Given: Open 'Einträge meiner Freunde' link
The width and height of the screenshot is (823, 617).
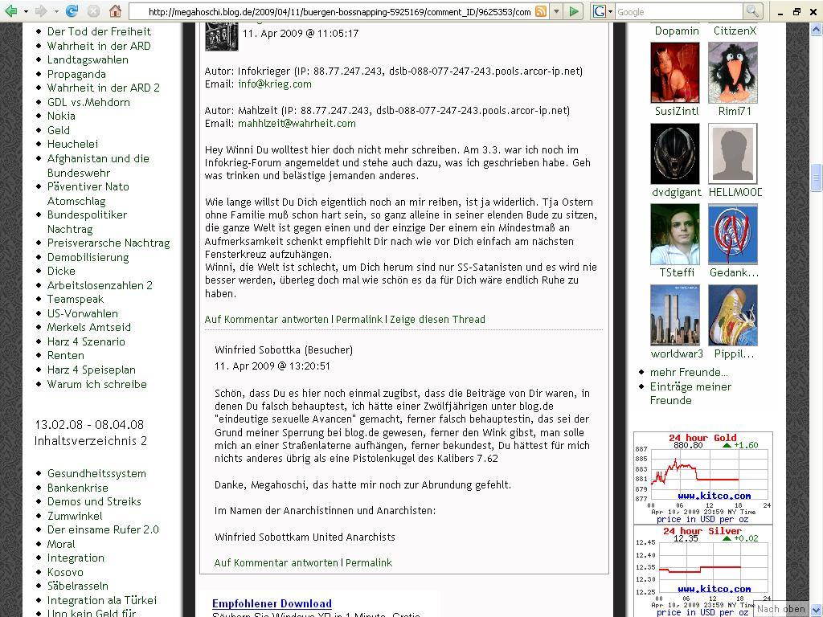Looking at the screenshot, I should click(690, 394).
